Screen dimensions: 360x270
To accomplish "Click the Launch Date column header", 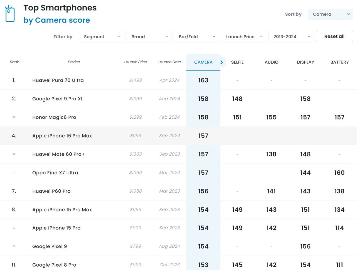I will tap(169, 62).
